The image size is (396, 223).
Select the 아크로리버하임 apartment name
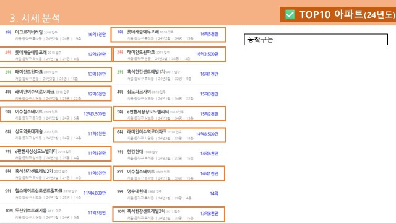click(29, 32)
